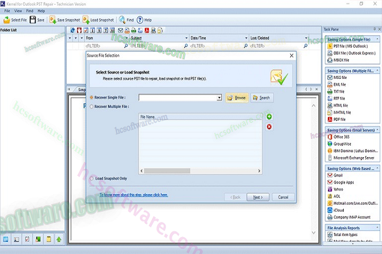Collapse File Analysis Reports section

tap(377, 228)
